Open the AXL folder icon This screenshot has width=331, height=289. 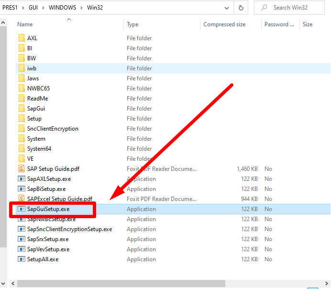[22, 38]
